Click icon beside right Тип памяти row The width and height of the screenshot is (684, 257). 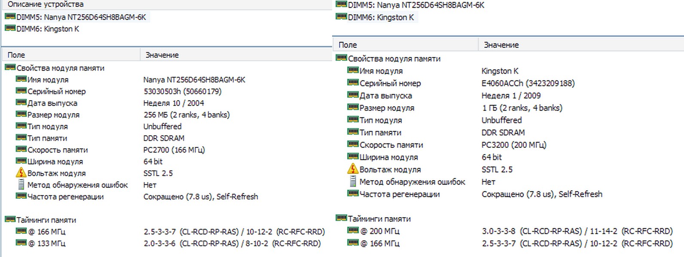pos(353,131)
